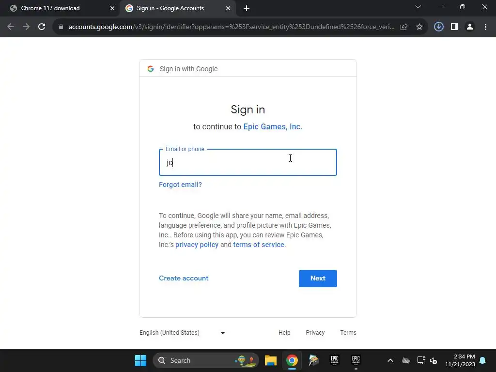The height and width of the screenshot is (372, 496).
Task: Click Create account
Action: pyautogui.click(x=184, y=278)
